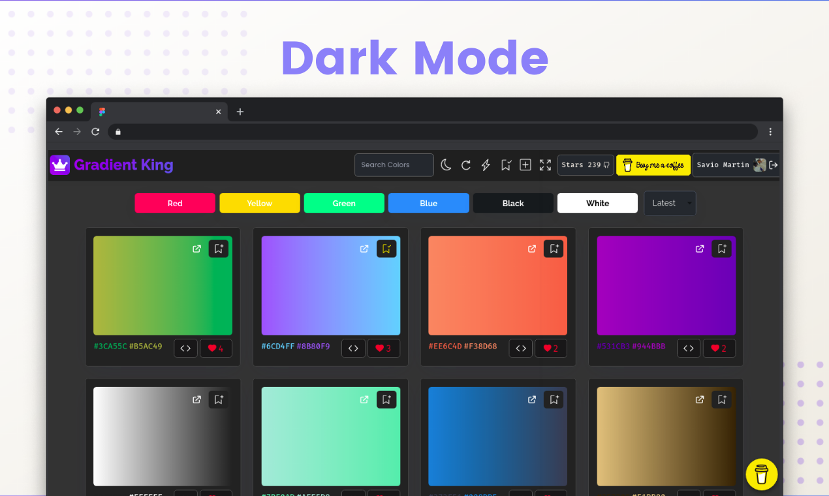
Task: Switch to the Figma browser tab
Action: click(x=102, y=112)
